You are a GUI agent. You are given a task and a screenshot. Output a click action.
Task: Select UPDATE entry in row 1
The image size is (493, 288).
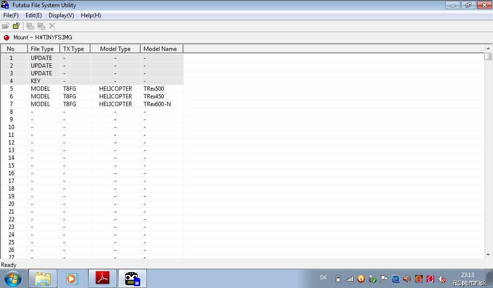(41, 58)
